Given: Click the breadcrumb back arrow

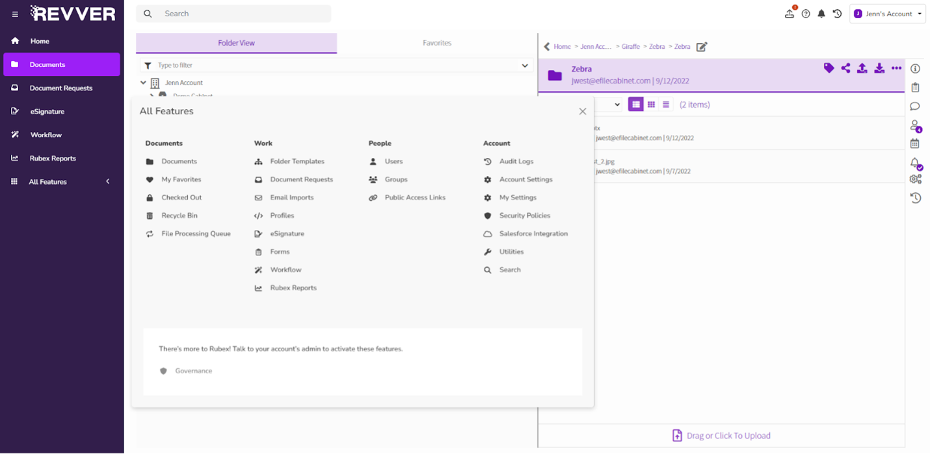Looking at the screenshot, I should click(x=547, y=47).
